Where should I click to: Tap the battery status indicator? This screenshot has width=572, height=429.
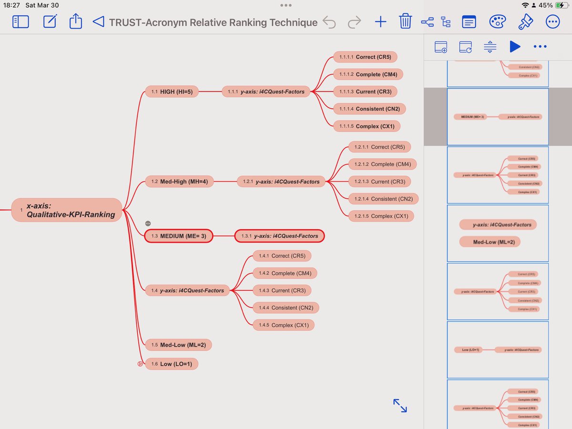click(x=562, y=5)
